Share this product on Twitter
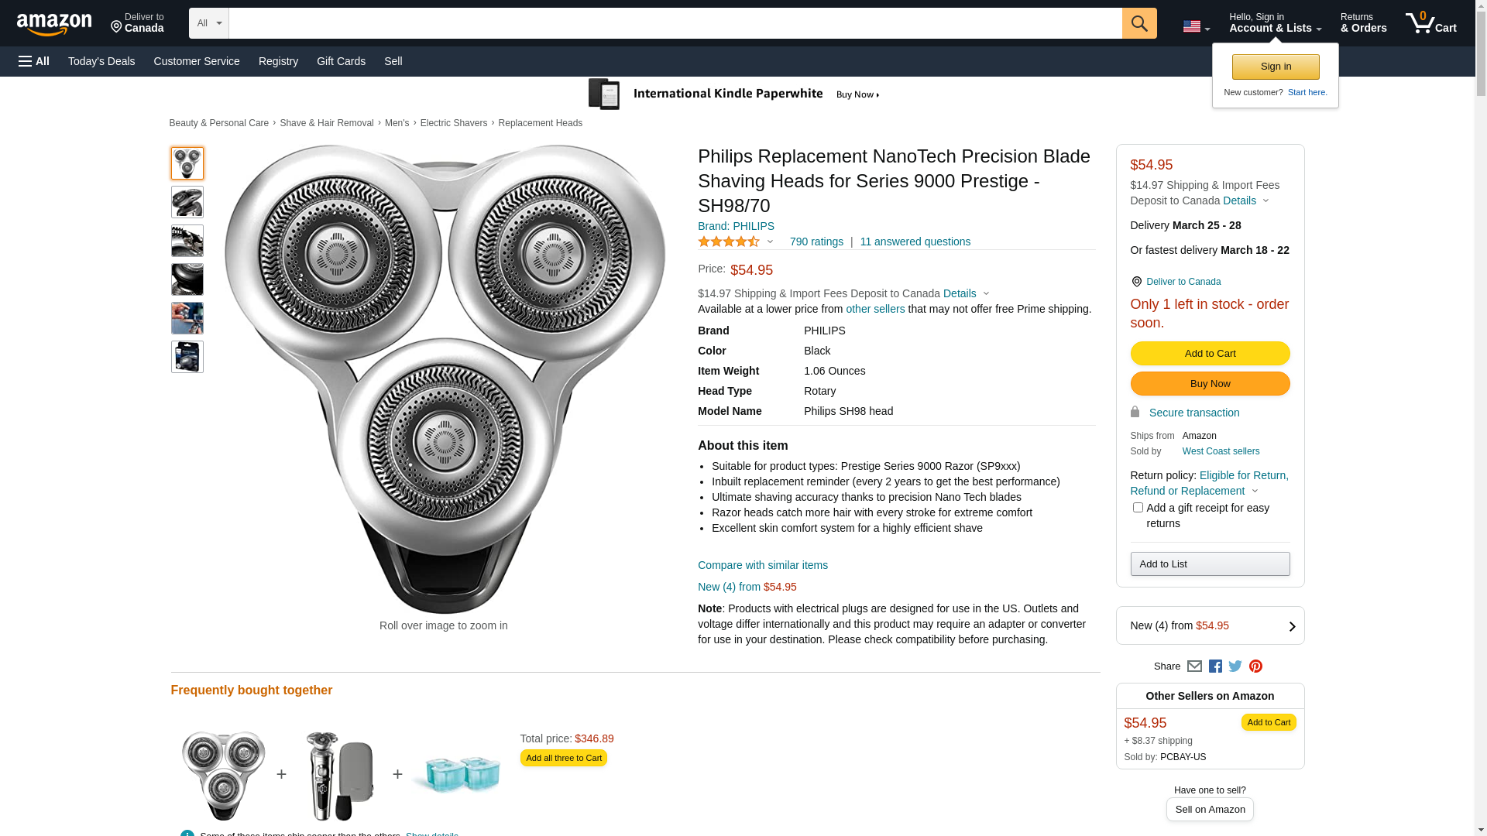1487x836 pixels. 1235,666
